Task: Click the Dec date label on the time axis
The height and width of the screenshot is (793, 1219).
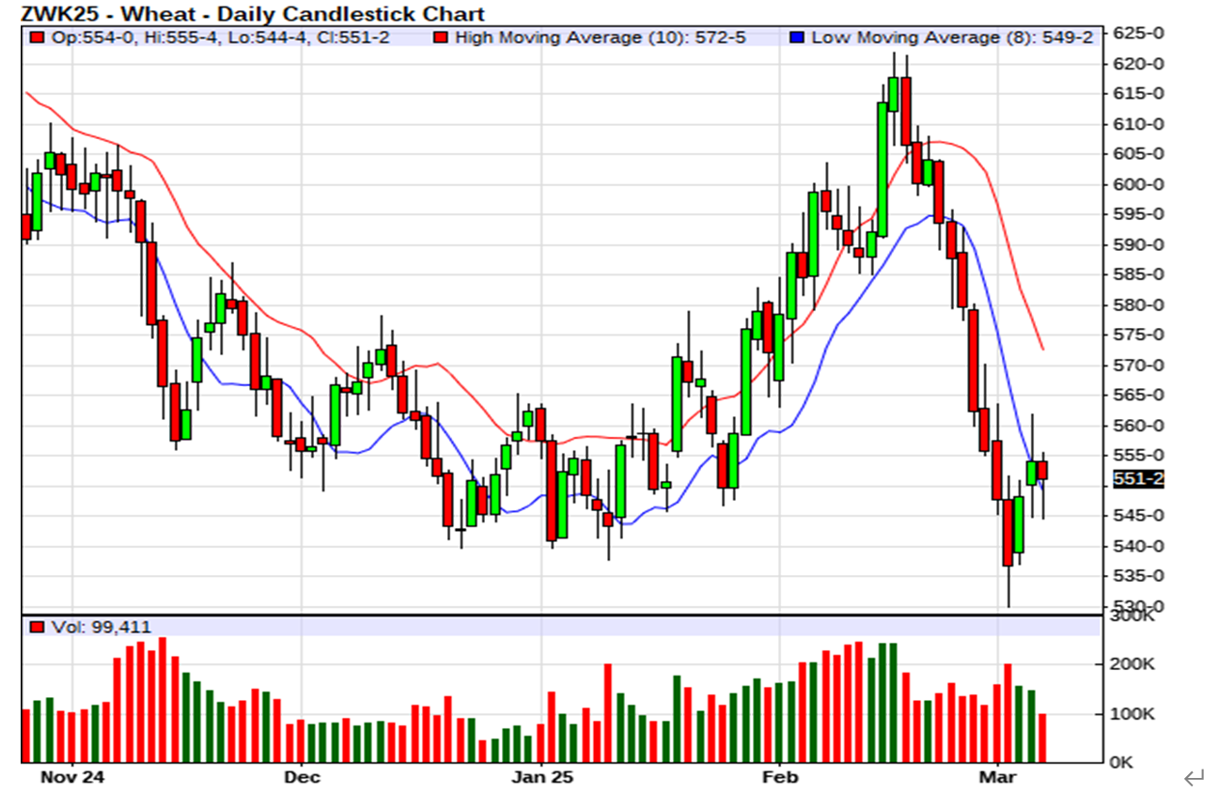Action: [302, 777]
